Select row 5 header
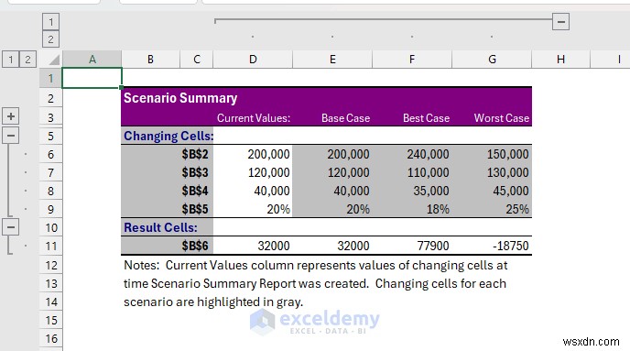The width and height of the screenshot is (630, 351). click(x=51, y=136)
